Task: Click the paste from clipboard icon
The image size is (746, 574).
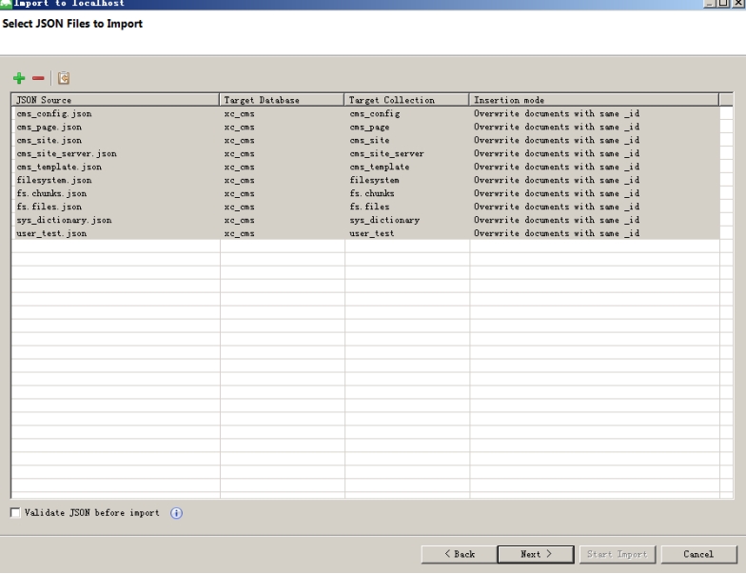Action: (63, 78)
